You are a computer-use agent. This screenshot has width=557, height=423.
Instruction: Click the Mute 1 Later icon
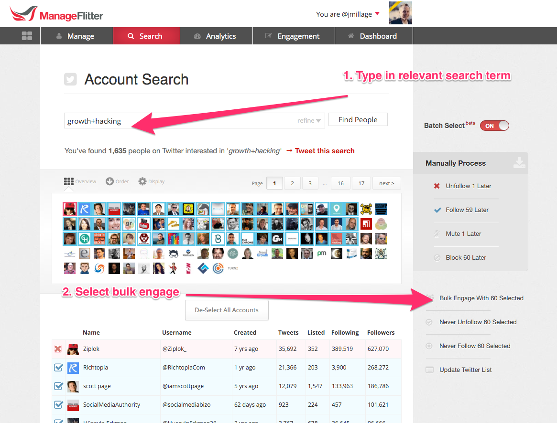coord(437,233)
